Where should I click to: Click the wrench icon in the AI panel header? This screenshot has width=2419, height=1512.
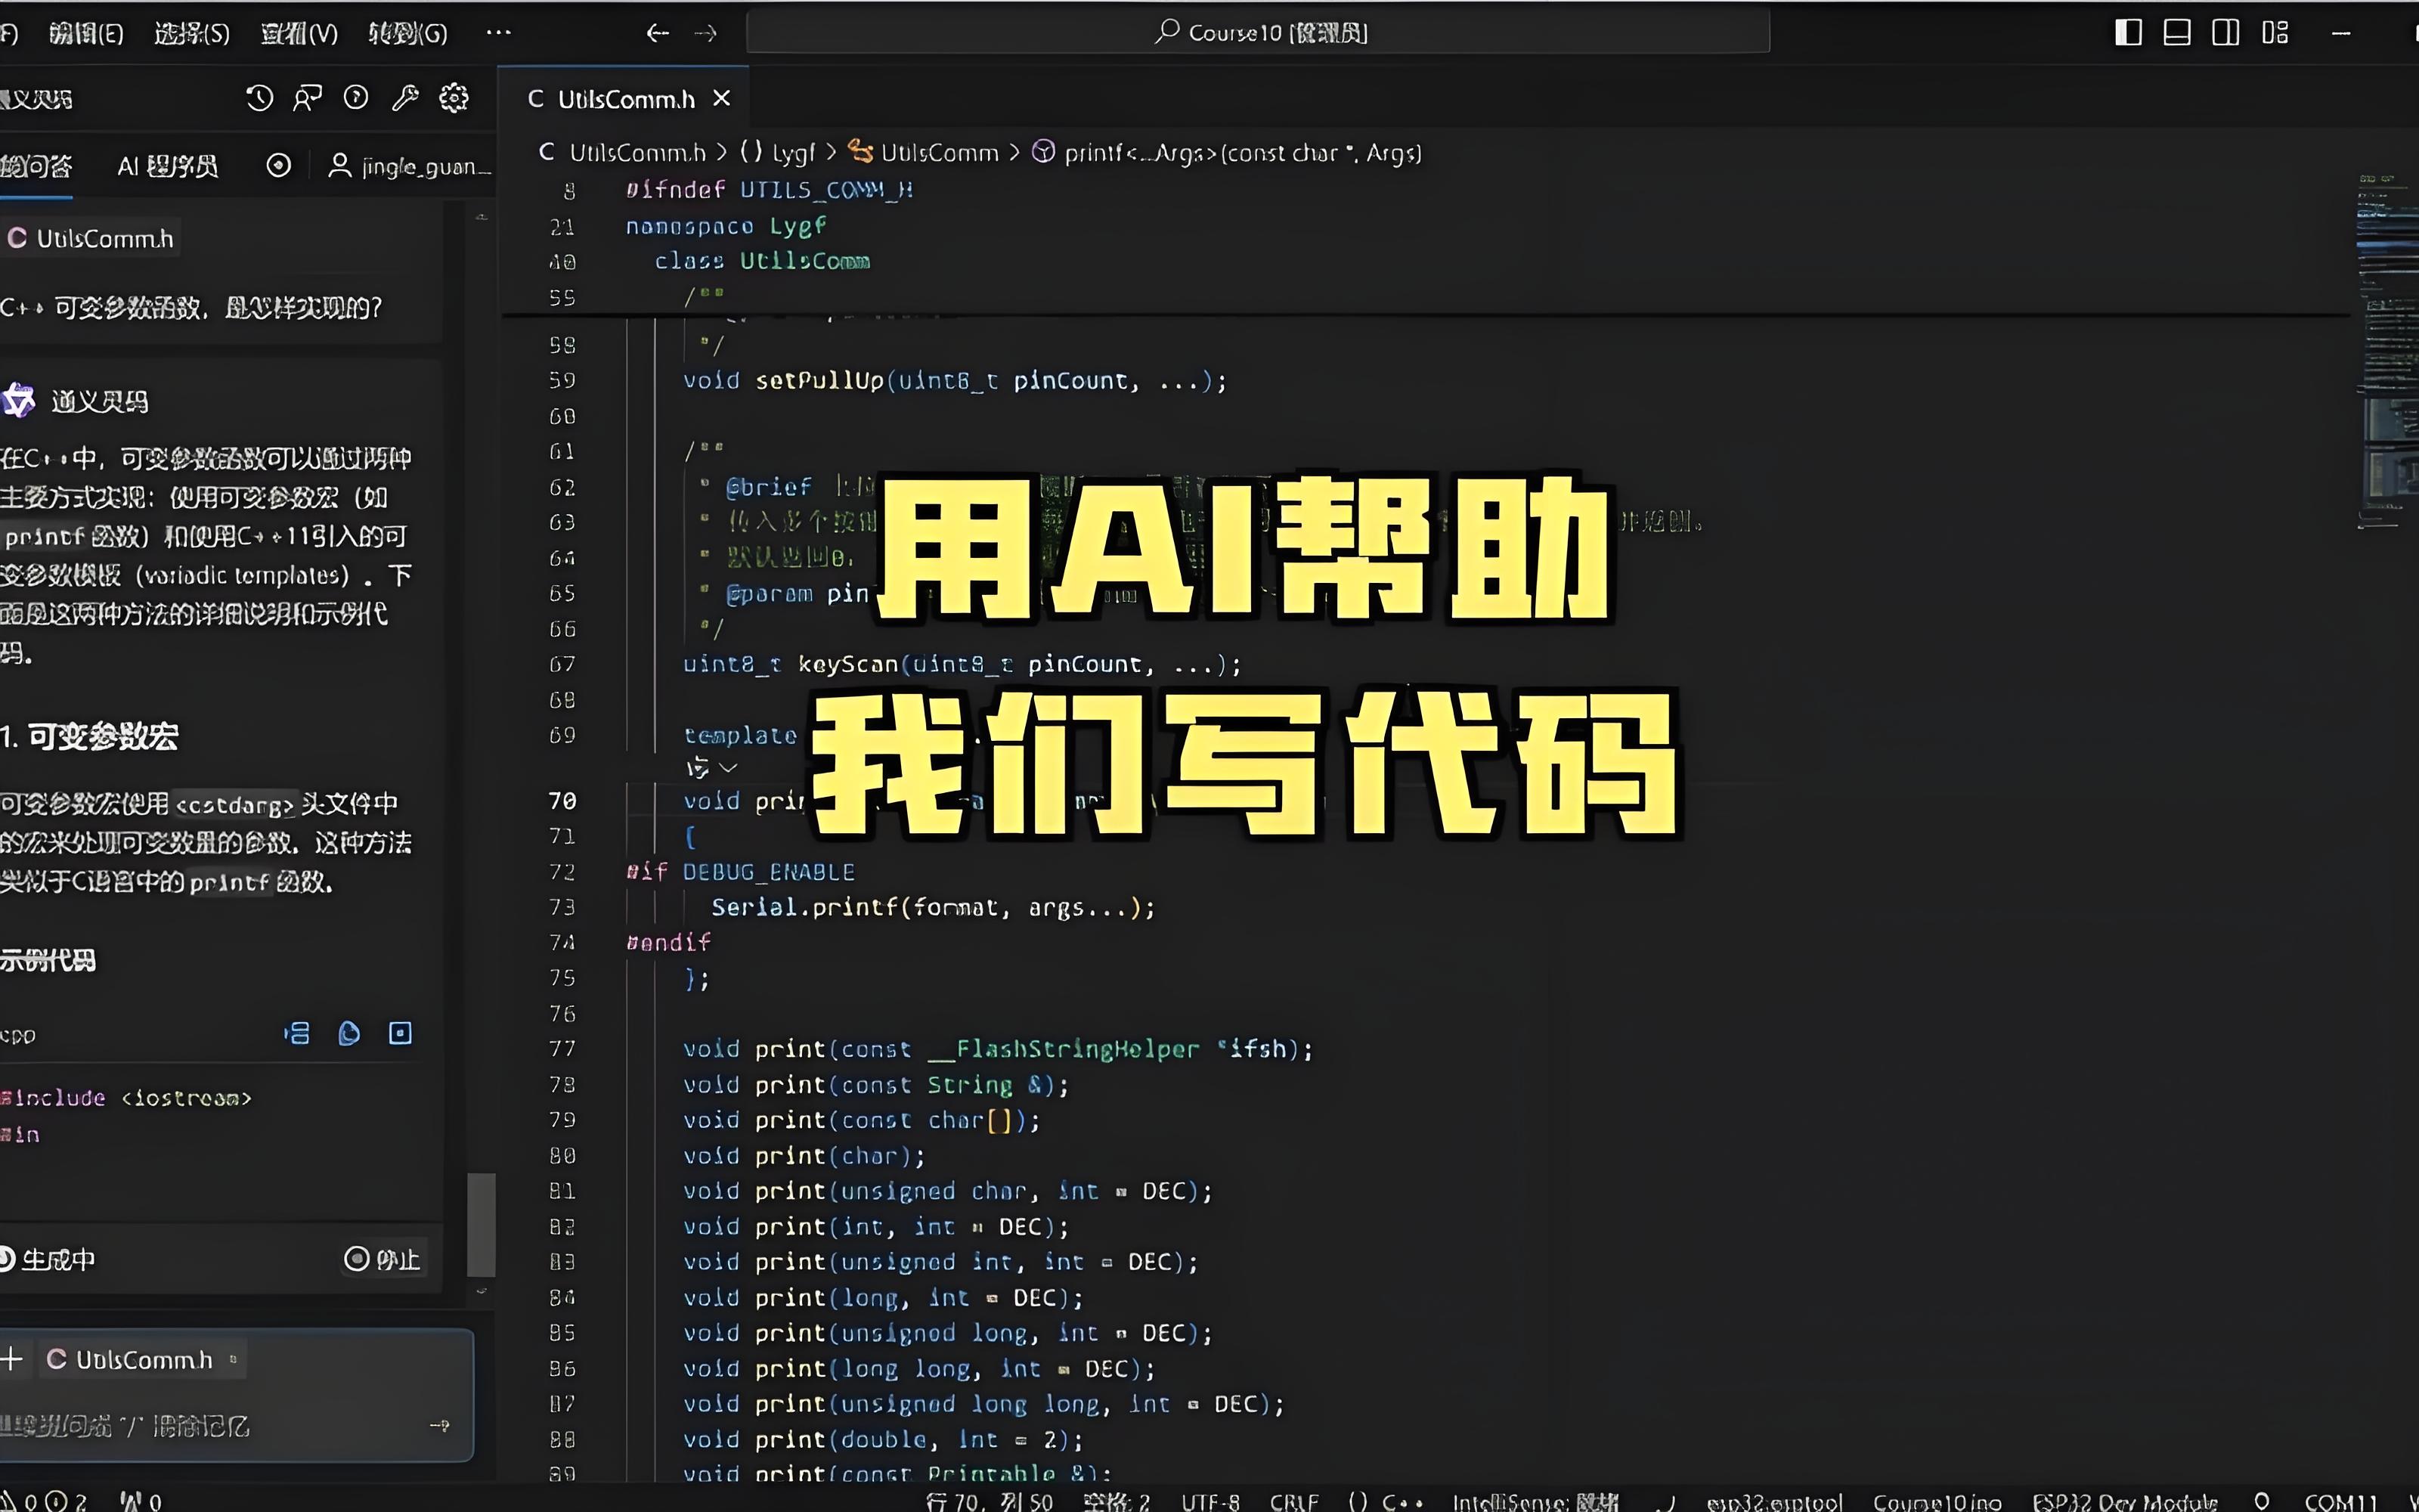coord(406,97)
